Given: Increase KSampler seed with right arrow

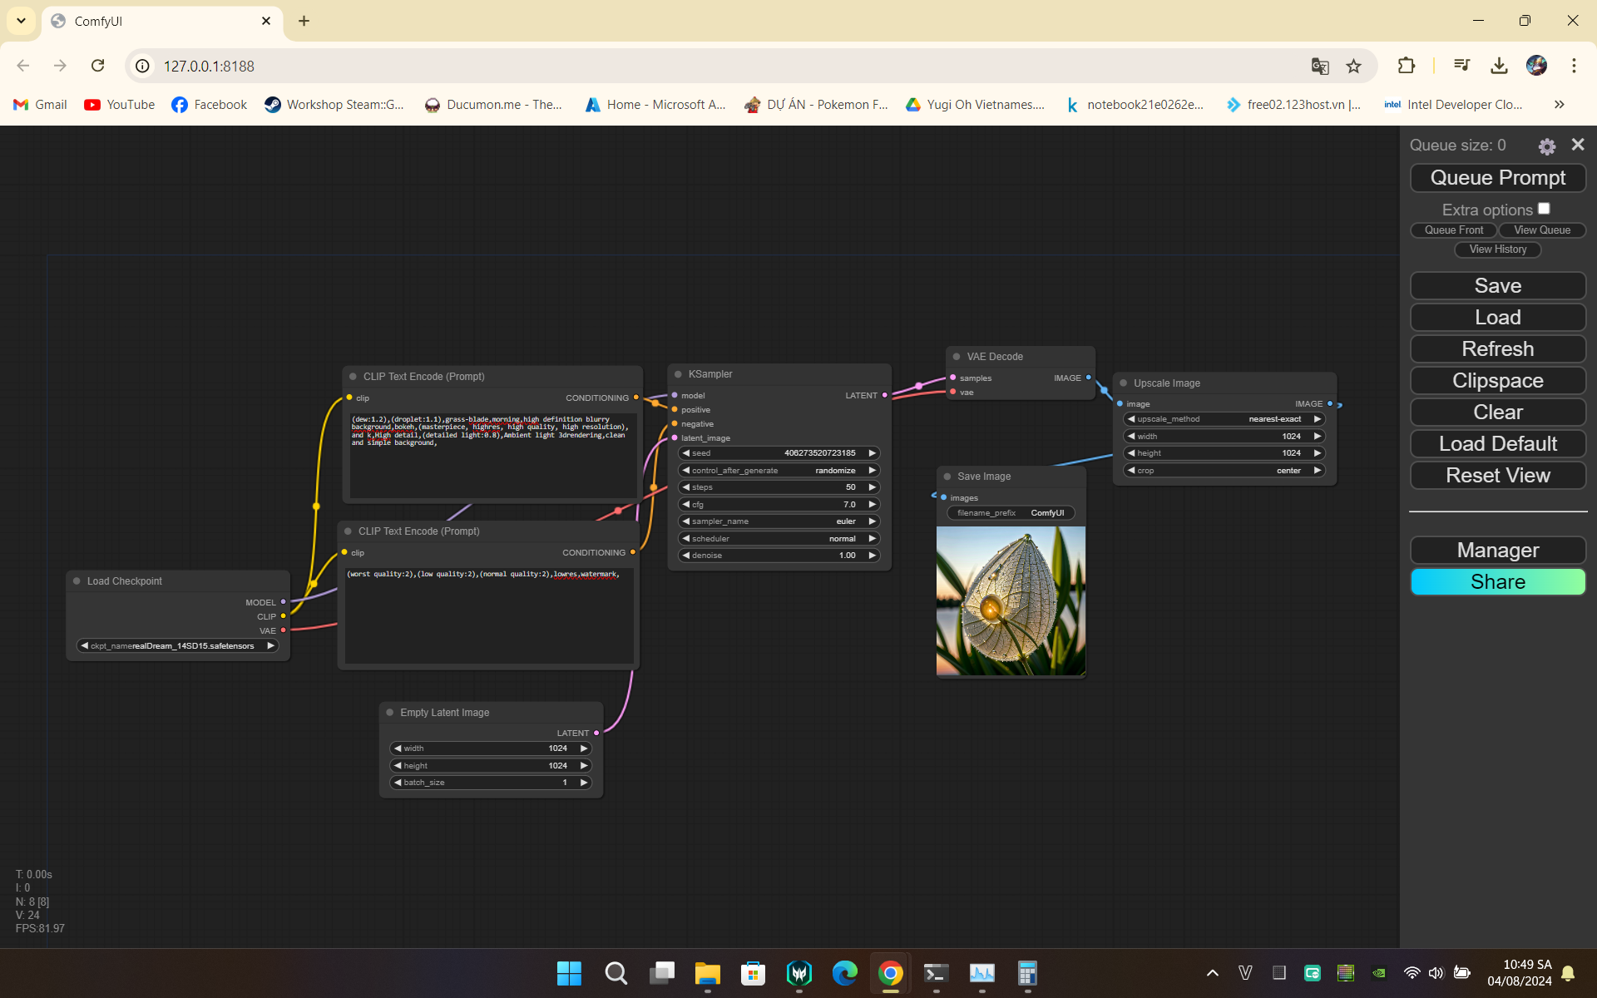Looking at the screenshot, I should click(872, 453).
